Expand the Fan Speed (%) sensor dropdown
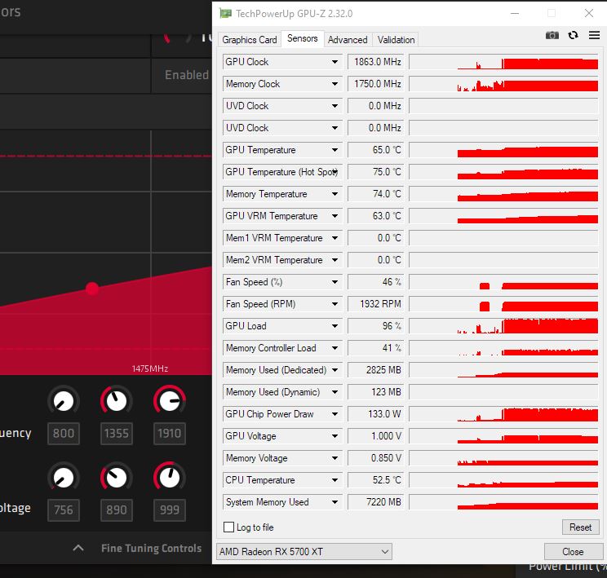 coord(335,282)
